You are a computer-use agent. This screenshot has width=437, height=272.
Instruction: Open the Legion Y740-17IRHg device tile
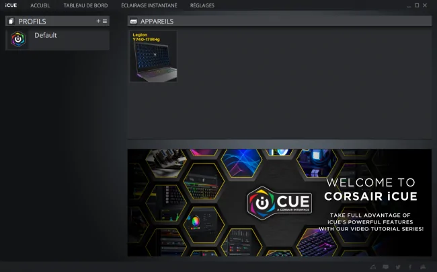[153, 57]
